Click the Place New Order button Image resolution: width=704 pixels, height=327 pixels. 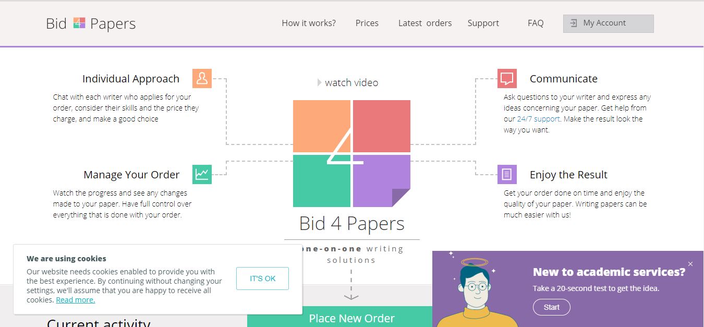click(x=351, y=317)
